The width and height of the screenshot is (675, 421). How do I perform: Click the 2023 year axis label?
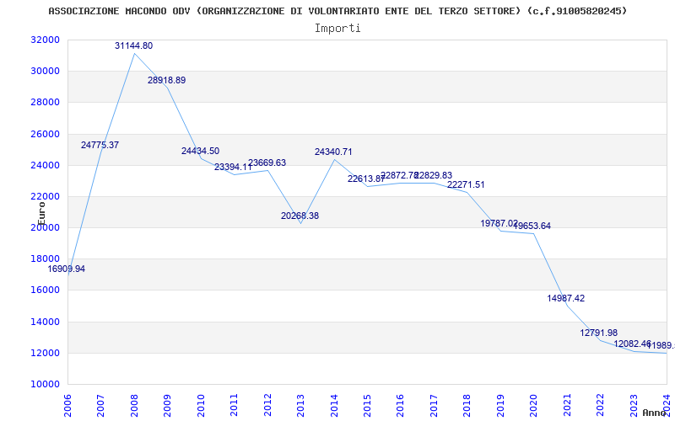(x=634, y=404)
